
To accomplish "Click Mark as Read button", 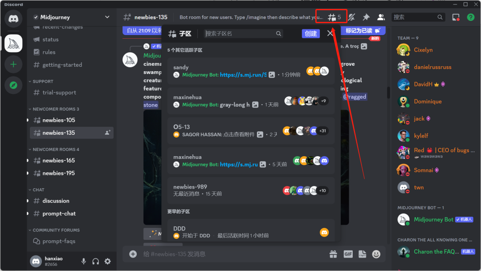I will tap(363, 31).
